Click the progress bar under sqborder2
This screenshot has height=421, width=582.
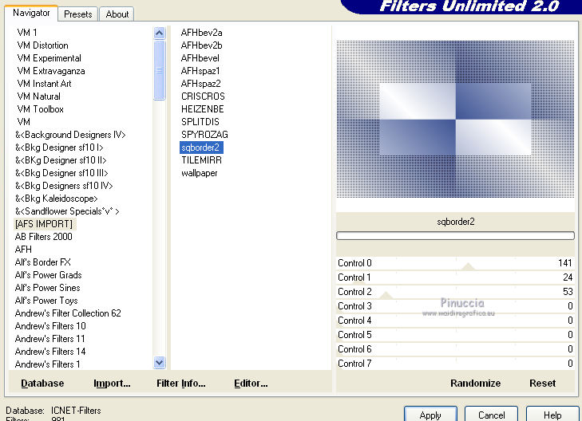[455, 236]
